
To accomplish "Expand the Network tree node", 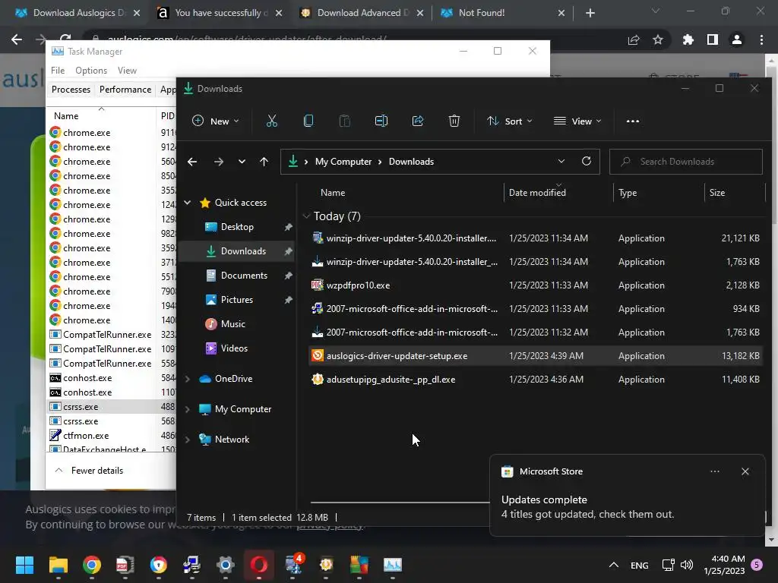I will point(188,440).
